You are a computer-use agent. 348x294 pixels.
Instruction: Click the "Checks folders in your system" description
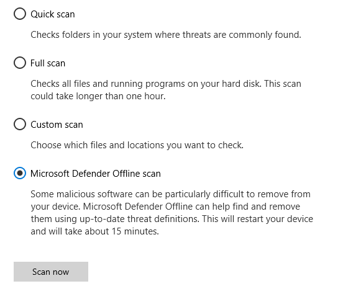click(x=166, y=35)
